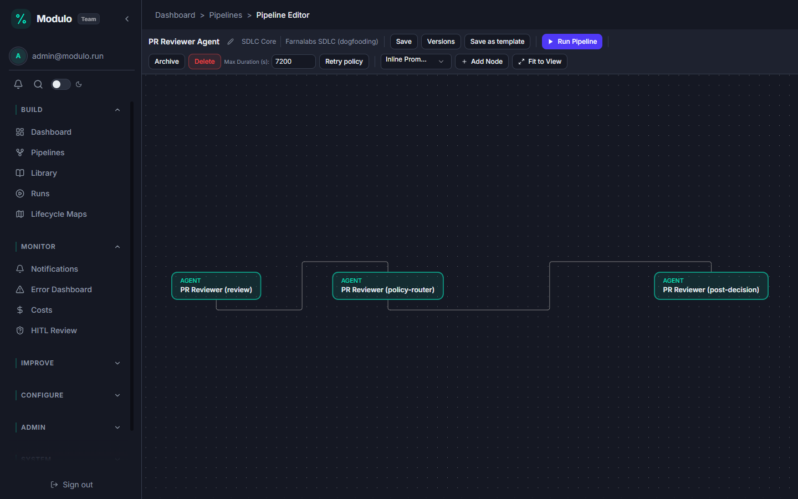The image size is (798, 499).
Task: Expand the ADMIN section
Action: (x=117, y=427)
